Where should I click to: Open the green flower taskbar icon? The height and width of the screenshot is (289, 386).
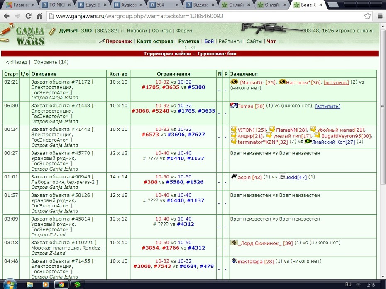pos(77,284)
